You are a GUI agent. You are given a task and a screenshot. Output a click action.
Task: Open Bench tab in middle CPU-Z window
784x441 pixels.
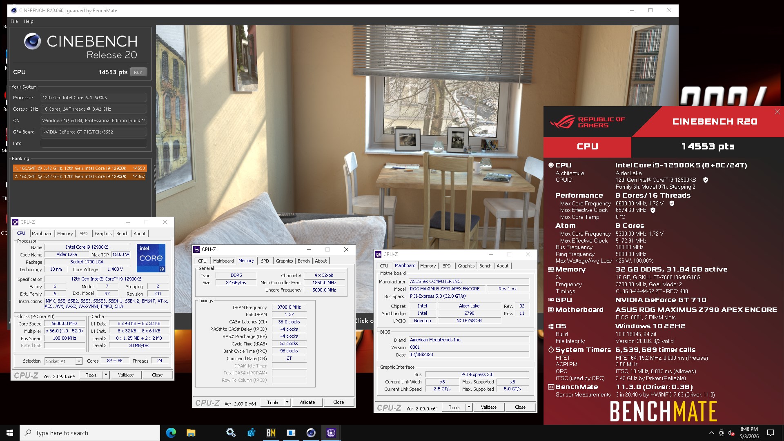(303, 261)
